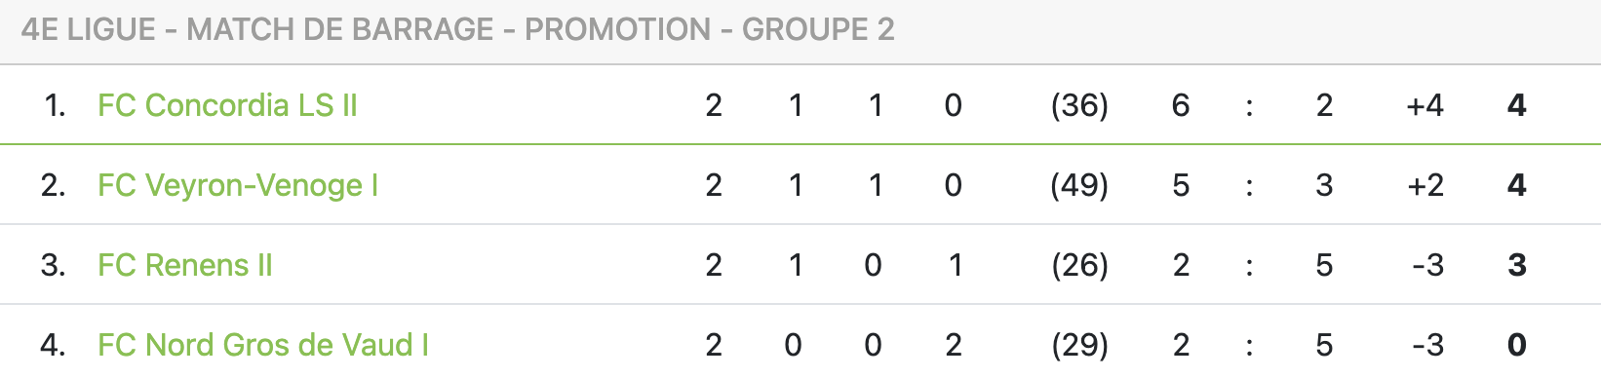Click the group header 4E Ligue Match de Barrage
Image resolution: width=1601 pixels, height=378 pixels.
[x=457, y=29]
